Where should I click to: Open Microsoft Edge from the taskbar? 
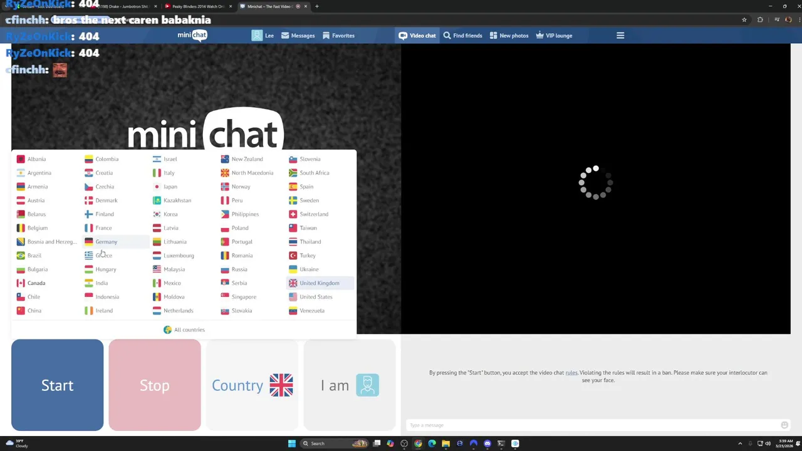tap(432, 443)
